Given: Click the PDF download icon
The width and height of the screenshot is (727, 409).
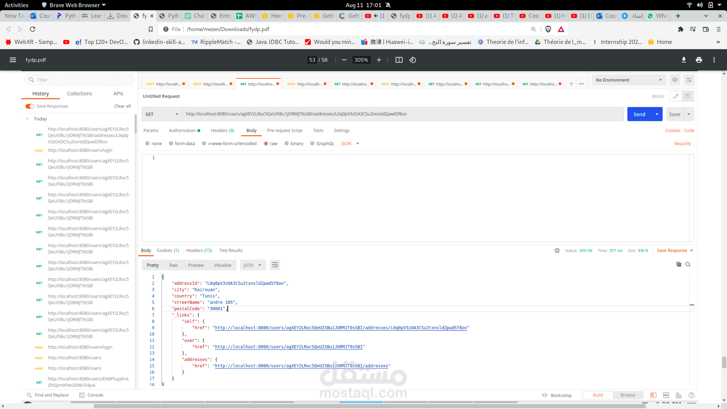Looking at the screenshot, I should tap(683, 60).
